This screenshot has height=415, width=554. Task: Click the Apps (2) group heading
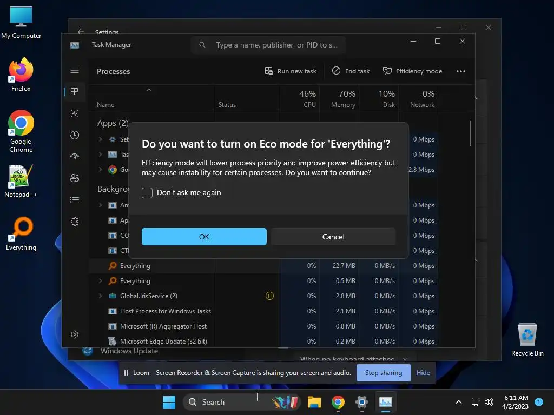pyautogui.click(x=113, y=123)
